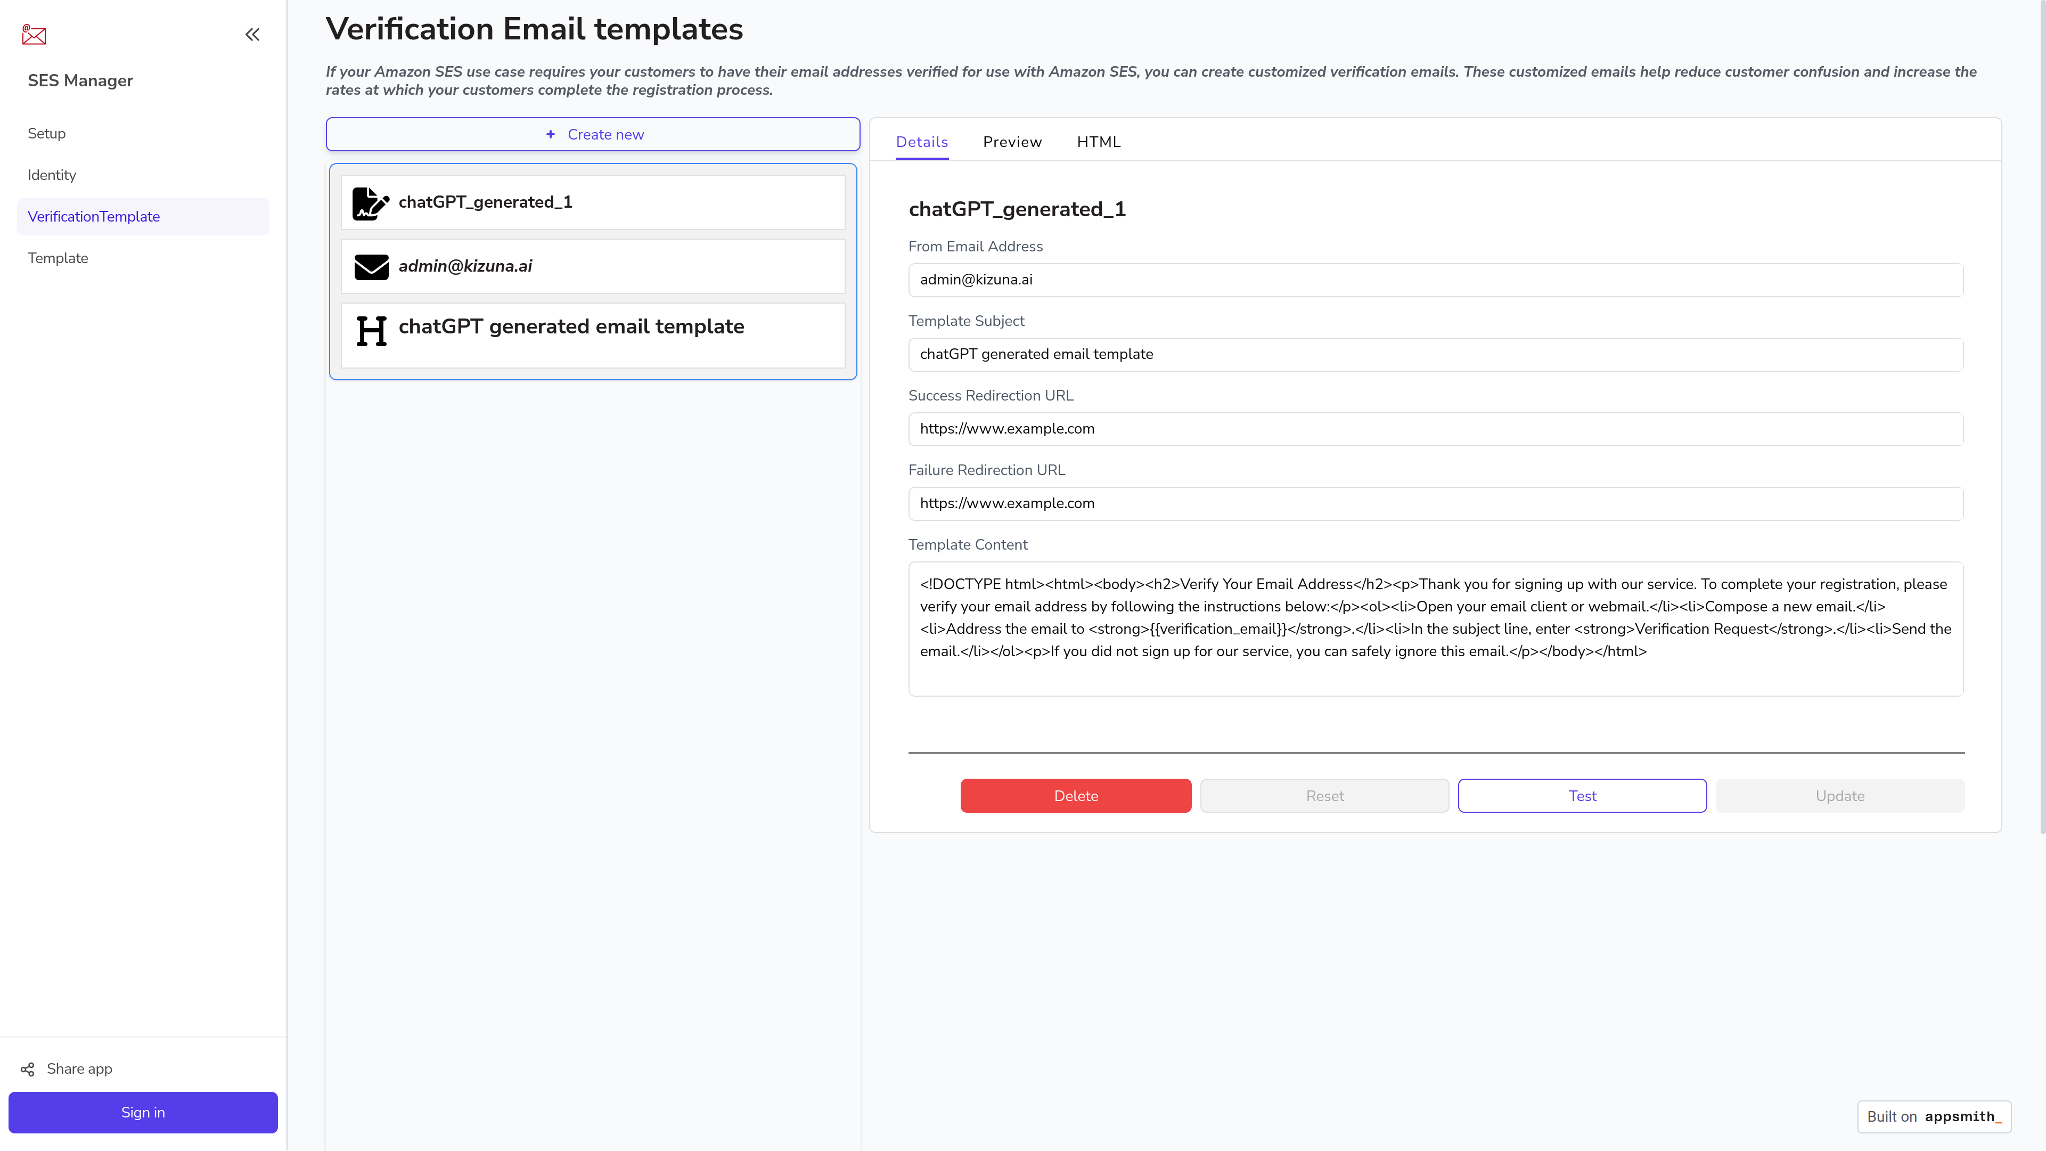Screen dimensions: 2046x1151
Task: Open the Built on appsmith link
Action: pos(1934,1116)
